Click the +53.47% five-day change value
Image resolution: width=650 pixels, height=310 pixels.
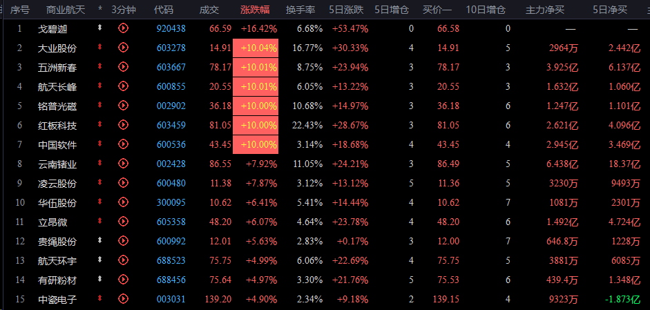coord(350,28)
